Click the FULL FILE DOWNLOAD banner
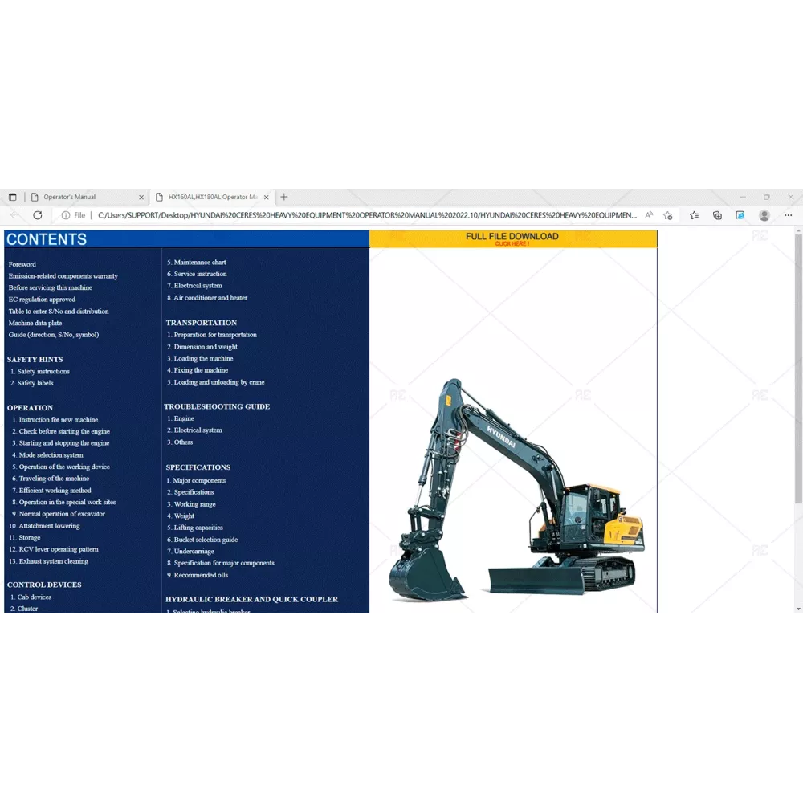The image size is (803, 803). pos(512,238)
